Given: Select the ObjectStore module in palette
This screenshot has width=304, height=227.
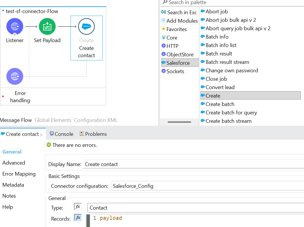Looking at the screenshot, I should [178, 55].
